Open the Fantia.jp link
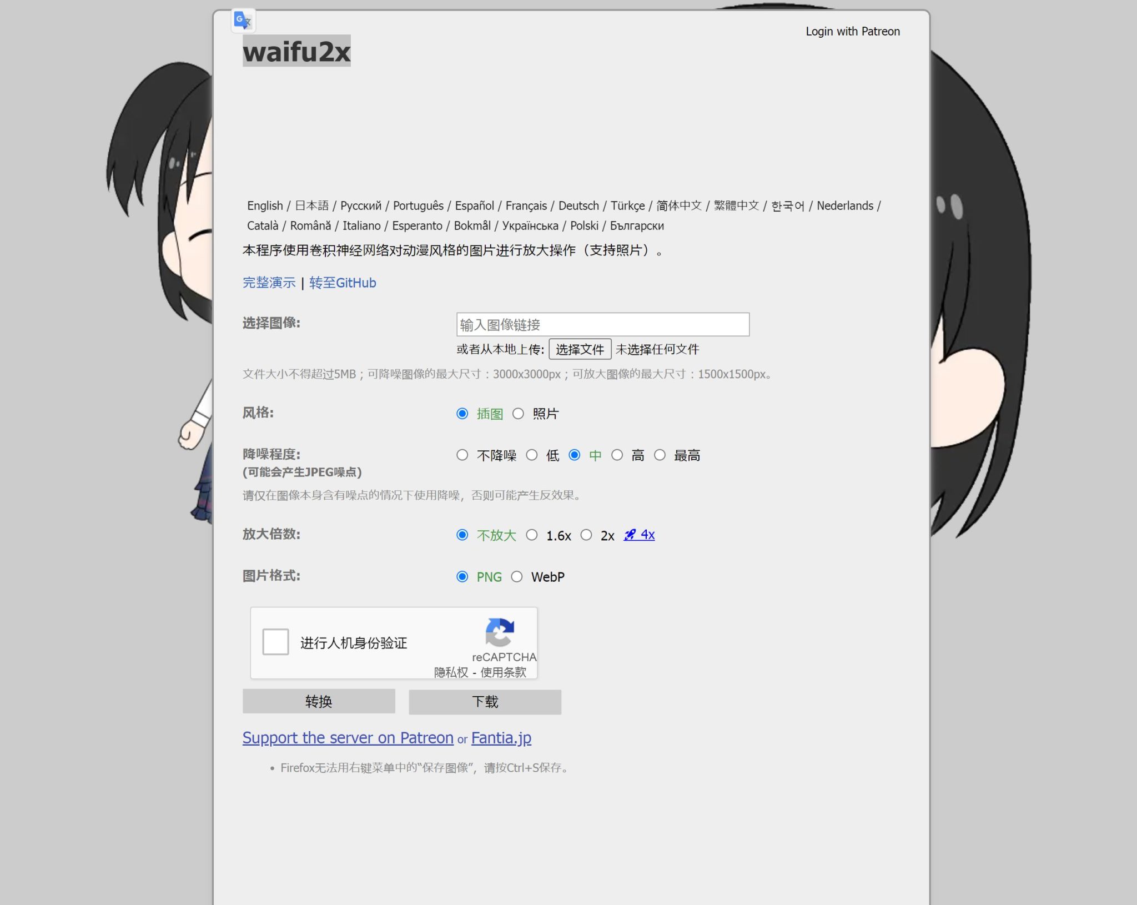Image resolution: width=1137 pixels, height=905 pixels. point(500,737)
